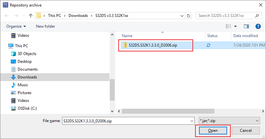Select This PC in the address breadcrumb
Screen dimensions: 266x139
(55, 16)
